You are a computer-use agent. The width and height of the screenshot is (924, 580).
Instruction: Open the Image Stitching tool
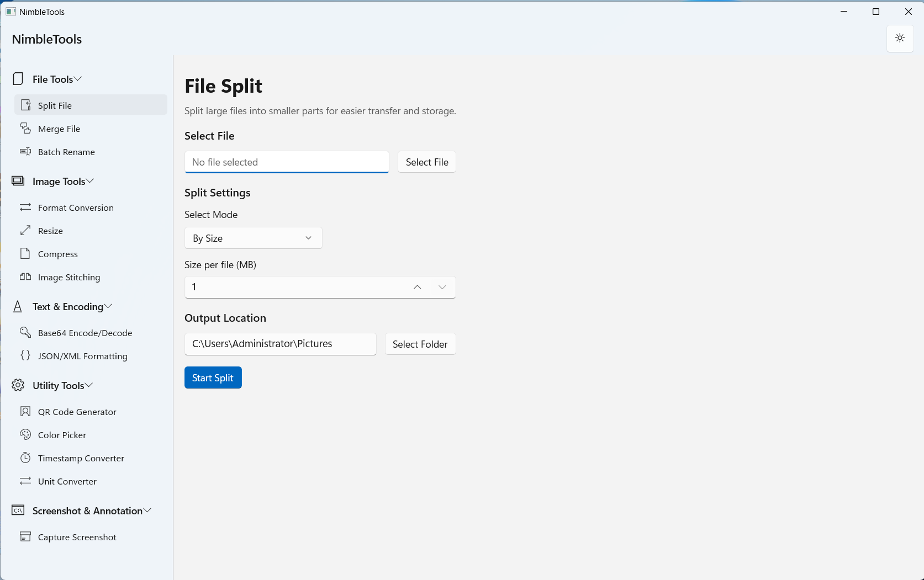pos(68,277)
